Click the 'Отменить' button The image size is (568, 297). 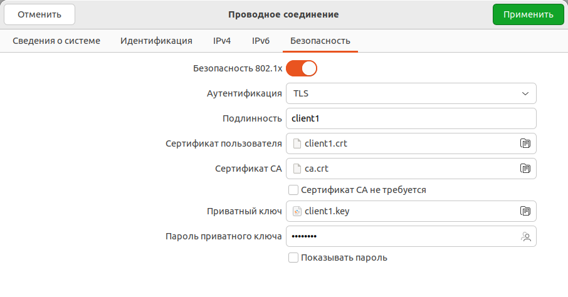pyautogui.click(x=39, y=14)
